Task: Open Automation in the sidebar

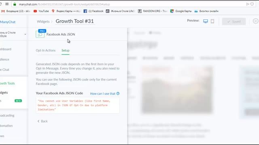Action: click(x=6, y=126)
